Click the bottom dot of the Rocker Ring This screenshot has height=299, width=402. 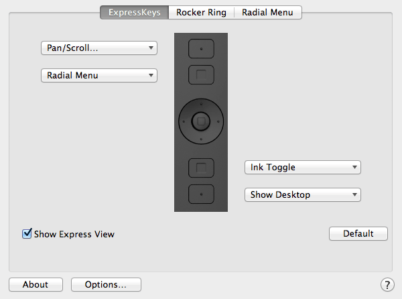point(201,139)
